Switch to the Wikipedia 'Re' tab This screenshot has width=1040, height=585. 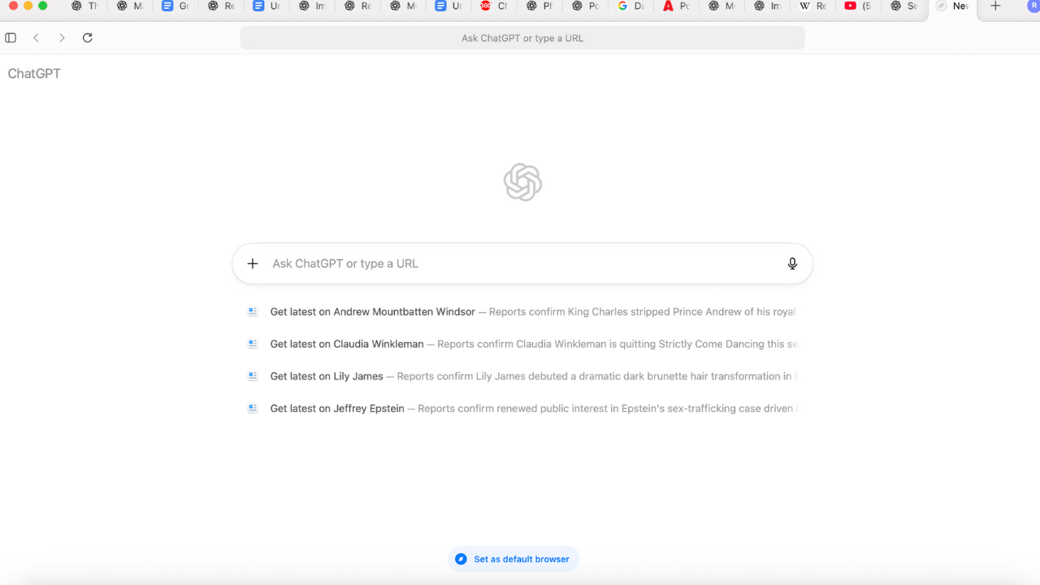point(812,6)
